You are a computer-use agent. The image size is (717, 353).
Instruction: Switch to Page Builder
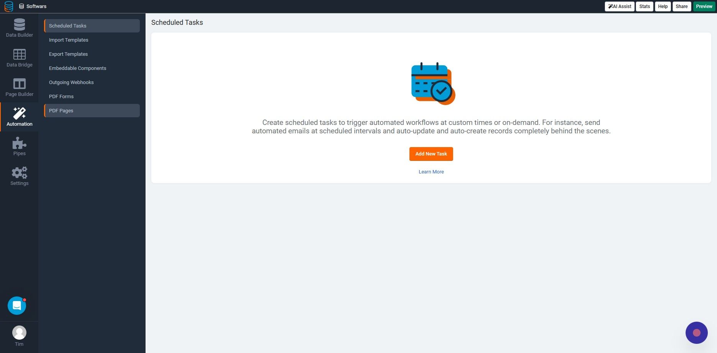(19, 87)
